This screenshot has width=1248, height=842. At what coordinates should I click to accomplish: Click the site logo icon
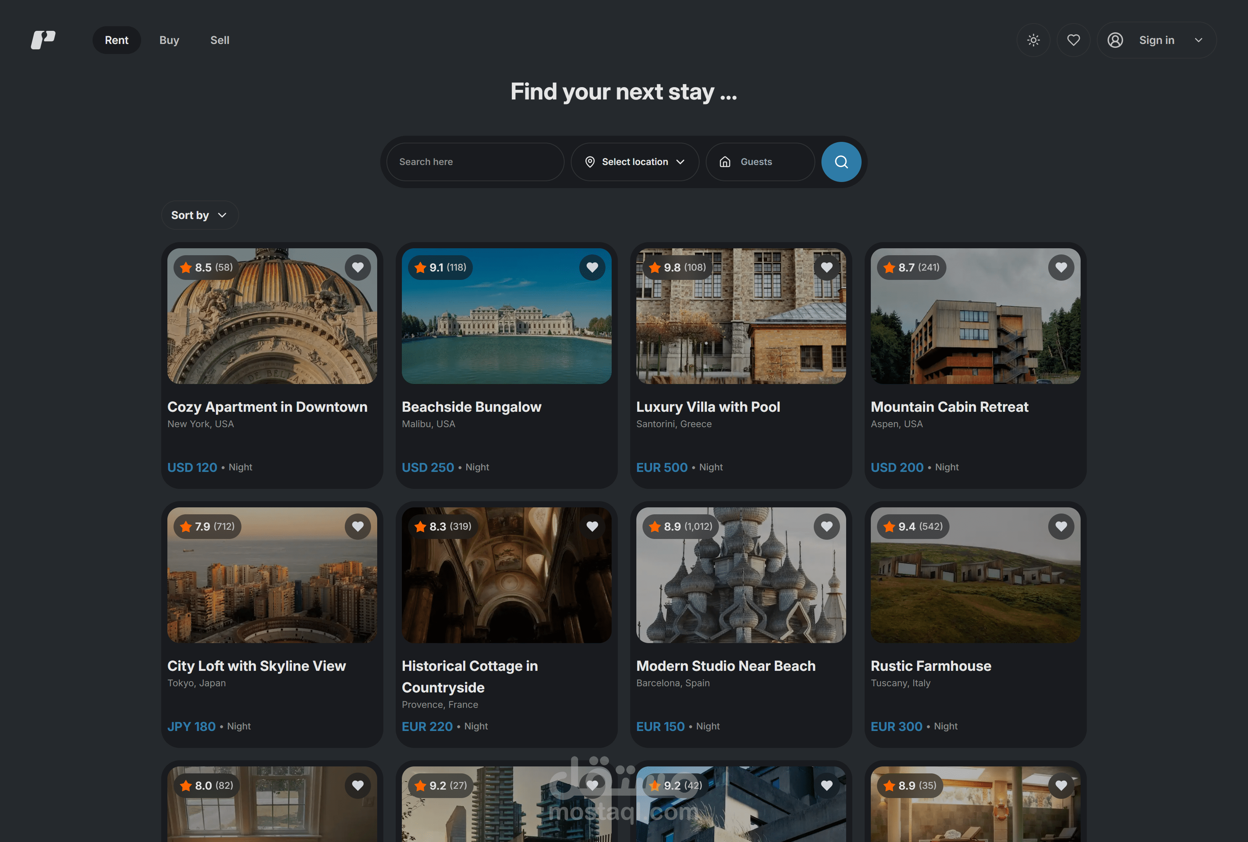click(x=43, y=40)
